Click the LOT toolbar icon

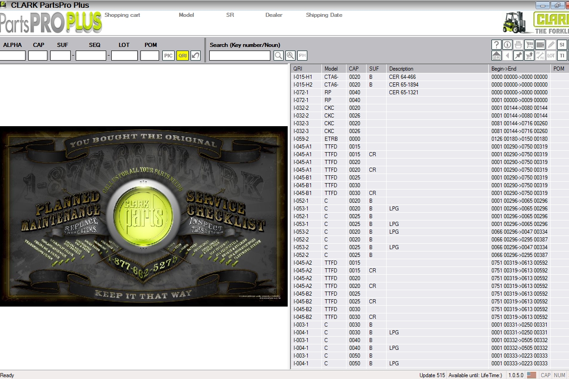[551, 56]
